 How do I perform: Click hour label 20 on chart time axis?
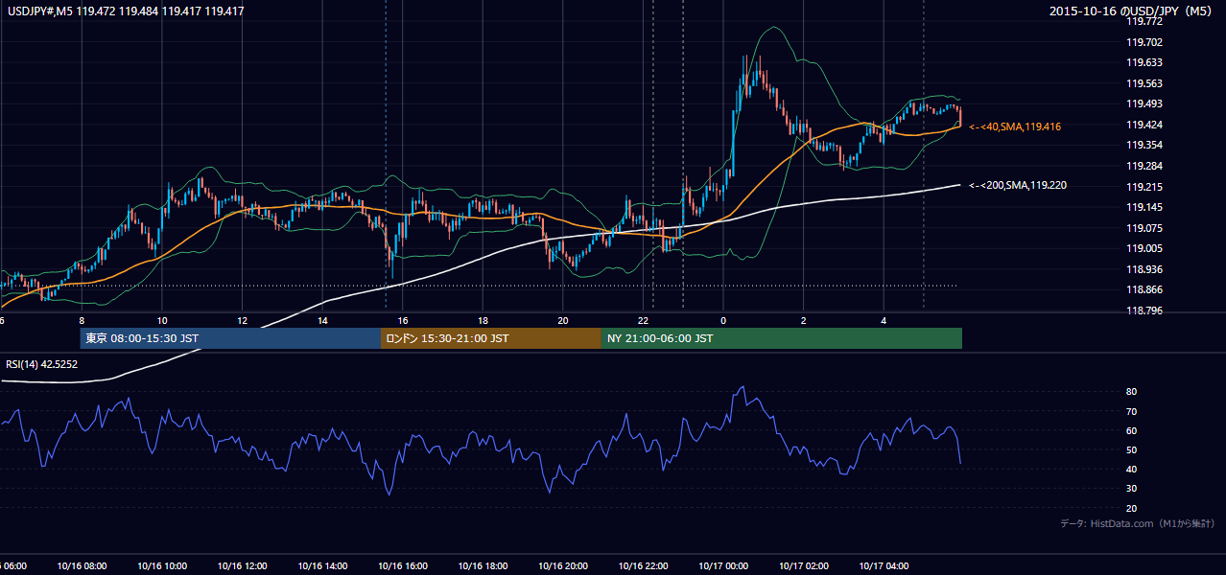563,320
